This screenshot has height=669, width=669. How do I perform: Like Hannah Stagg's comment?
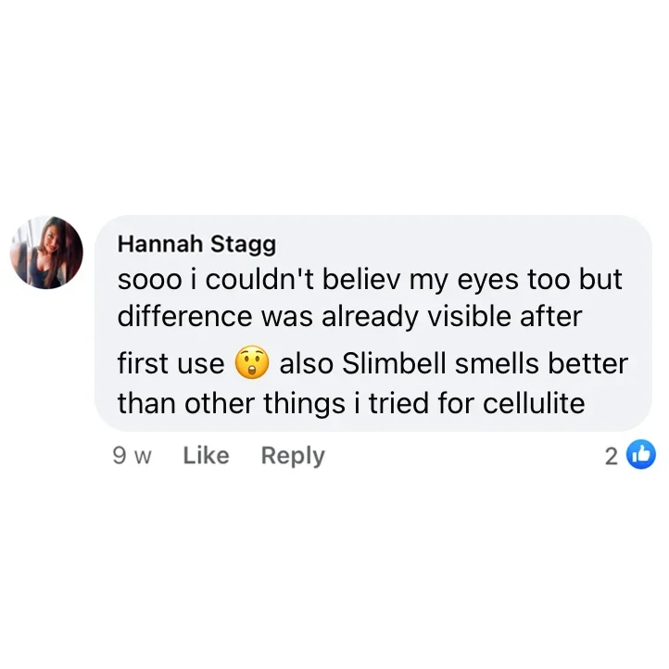coord(206,456)
